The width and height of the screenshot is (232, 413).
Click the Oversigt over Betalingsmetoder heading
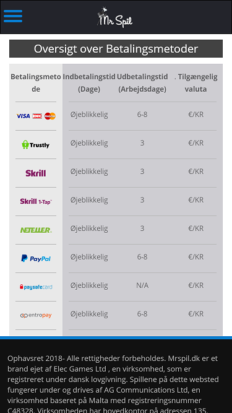(116, 49)
